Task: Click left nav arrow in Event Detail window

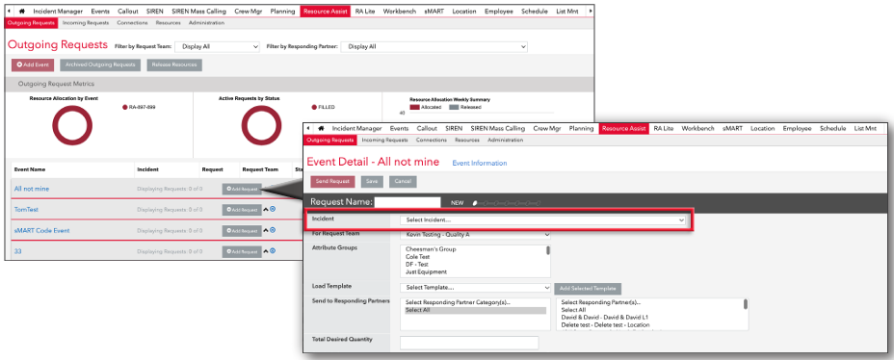Action: (x=309, y=129)
